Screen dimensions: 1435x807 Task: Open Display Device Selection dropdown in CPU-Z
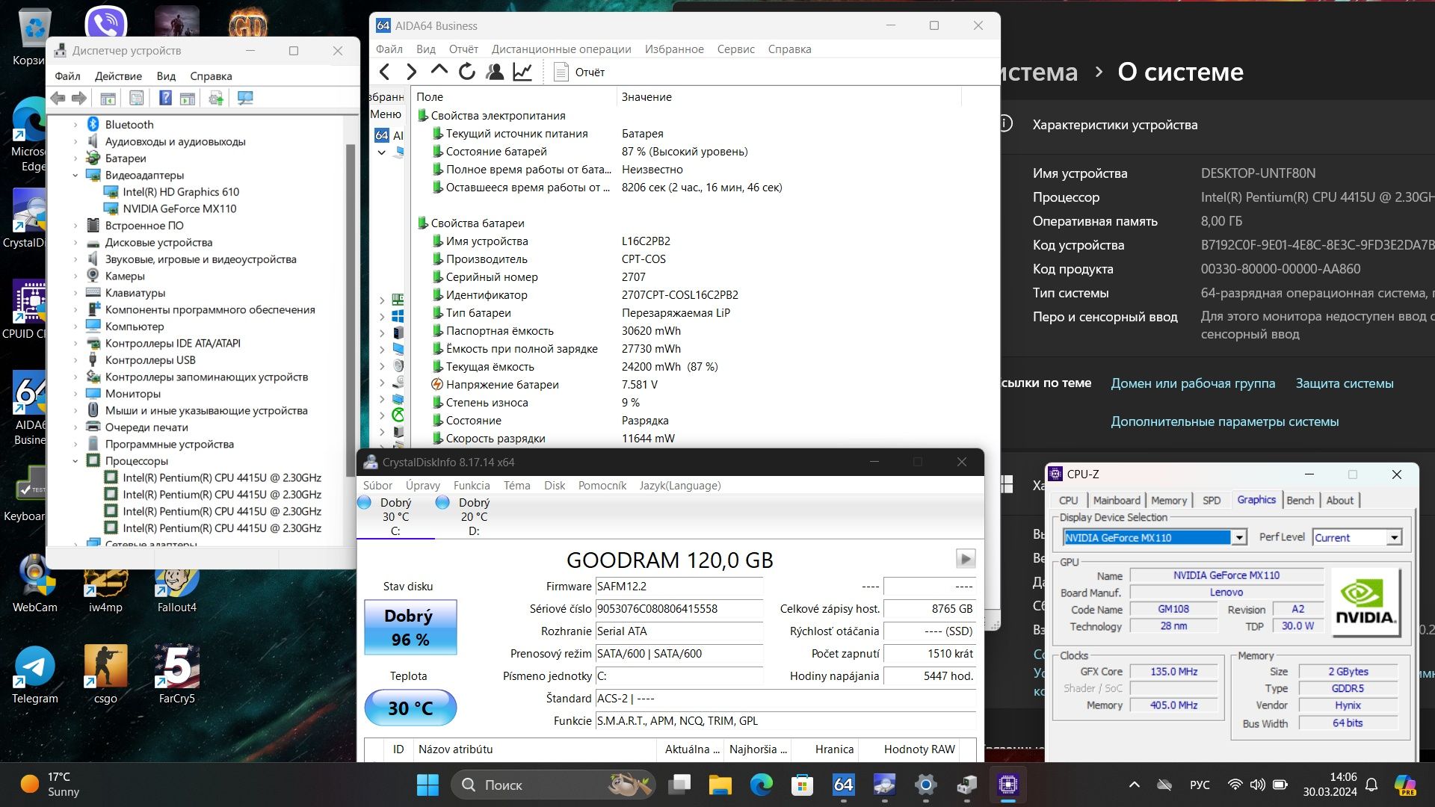(x=1239, y=537)
